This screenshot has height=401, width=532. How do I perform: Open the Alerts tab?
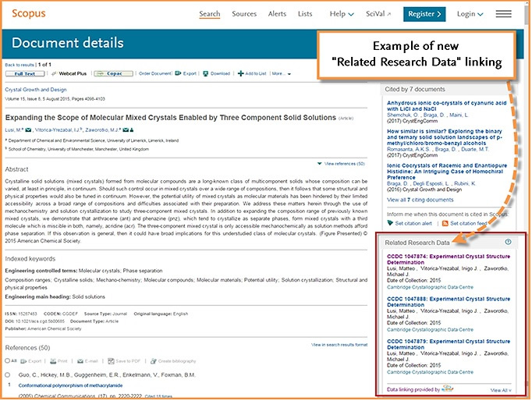[x=277, y=14]
